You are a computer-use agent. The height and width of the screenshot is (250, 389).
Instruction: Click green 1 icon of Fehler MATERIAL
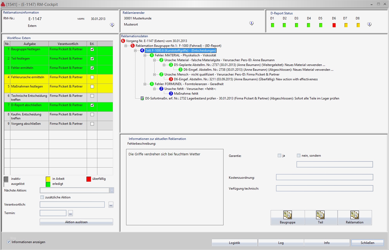click(152, 55)
